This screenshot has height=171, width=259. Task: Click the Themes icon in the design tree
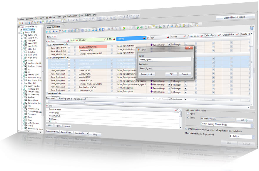coord(26,125)
